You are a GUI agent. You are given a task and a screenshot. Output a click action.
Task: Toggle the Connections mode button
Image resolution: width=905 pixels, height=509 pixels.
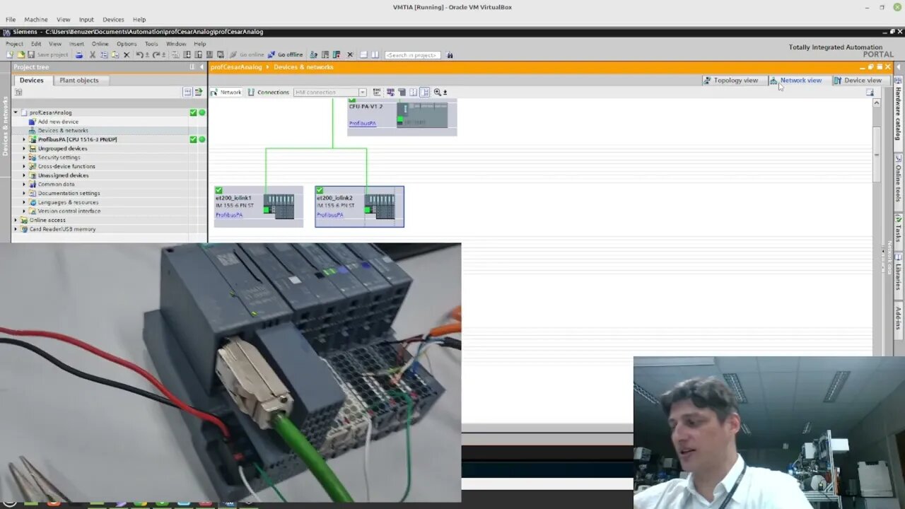coord(268,92)
